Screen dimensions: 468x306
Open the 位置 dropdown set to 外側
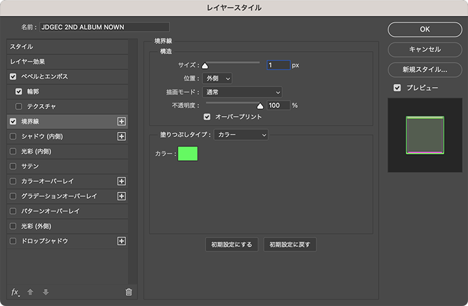tap(217, 78)
